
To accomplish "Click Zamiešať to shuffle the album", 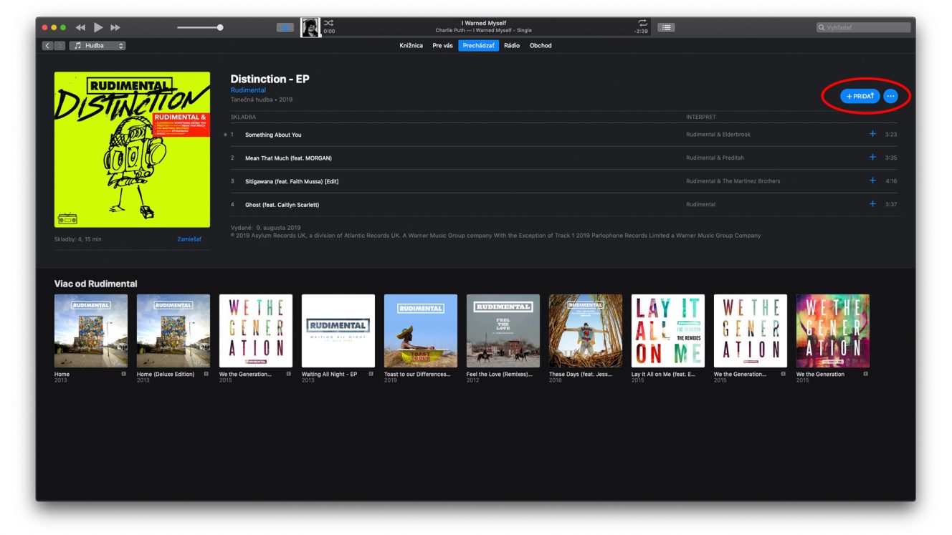I will [x=189, y=239].
